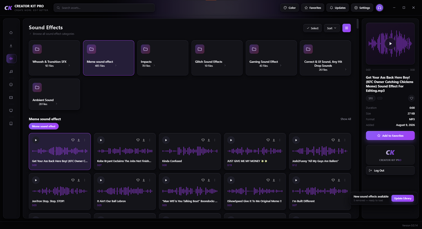The width and height of the screenshot is (422, 229).
Task: Open the Home icon in the sidebar
Action: coord(11,33)
